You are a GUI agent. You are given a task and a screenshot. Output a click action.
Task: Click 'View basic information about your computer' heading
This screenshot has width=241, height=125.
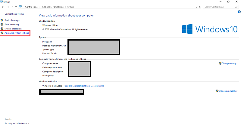[66, 16]
